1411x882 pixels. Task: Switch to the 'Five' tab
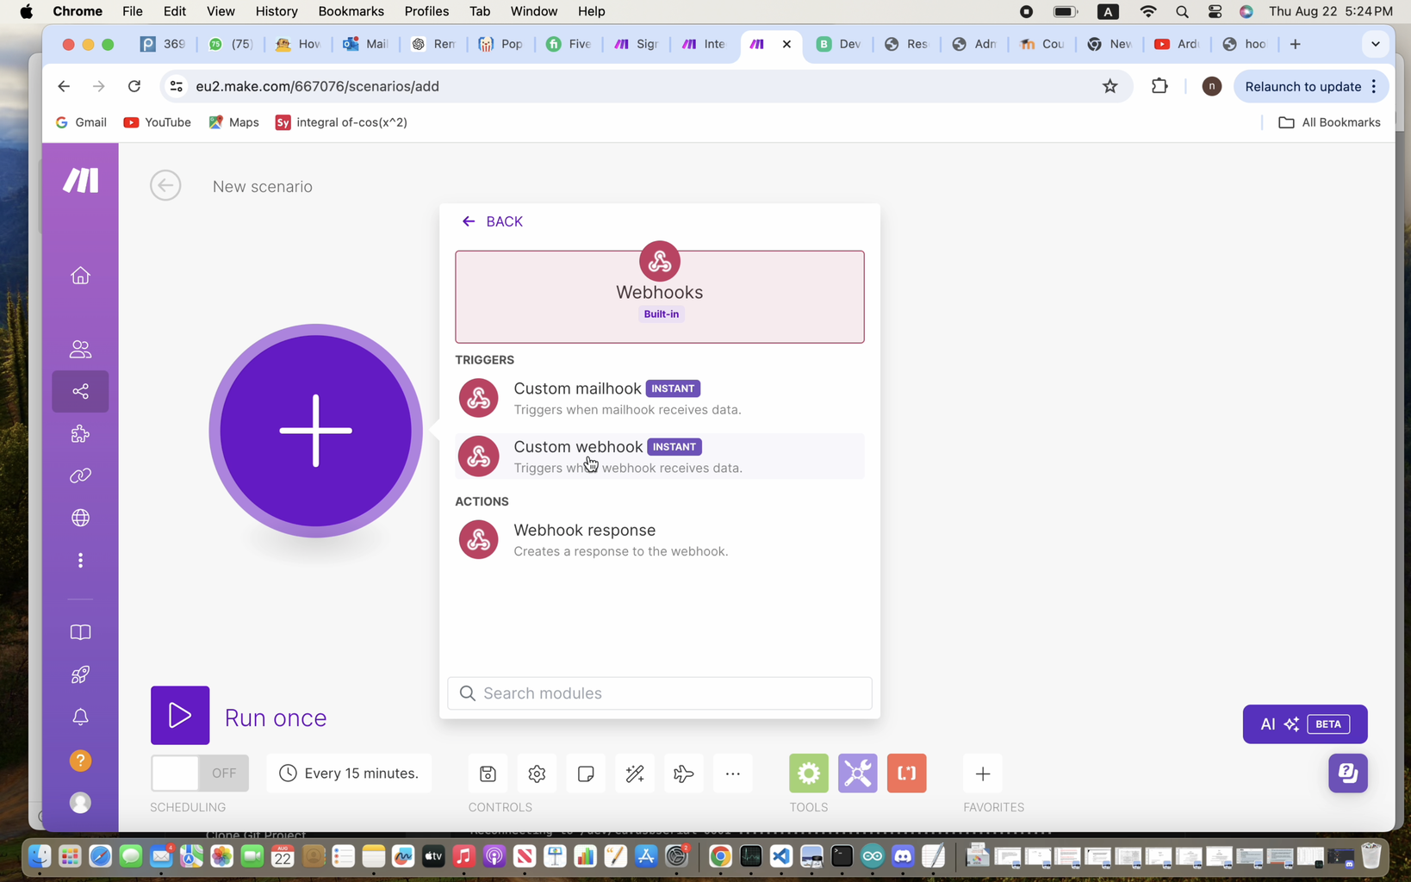pyautogui.click(x=569, y=44)
